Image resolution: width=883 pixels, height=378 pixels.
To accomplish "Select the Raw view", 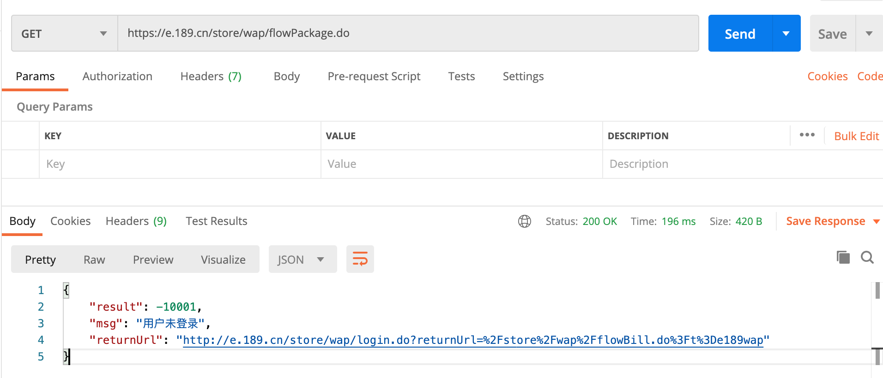I will 94,260.
